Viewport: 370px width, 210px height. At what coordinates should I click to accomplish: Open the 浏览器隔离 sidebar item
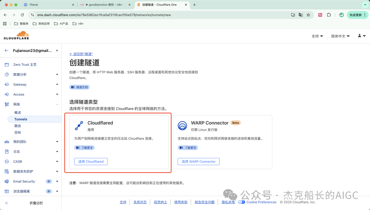[x=22, y=191]
